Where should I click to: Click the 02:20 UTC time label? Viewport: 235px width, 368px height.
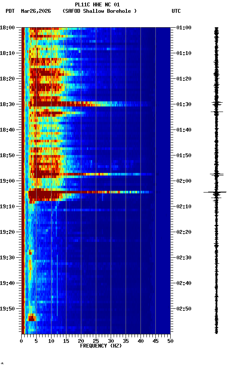(x=184, y=232)
